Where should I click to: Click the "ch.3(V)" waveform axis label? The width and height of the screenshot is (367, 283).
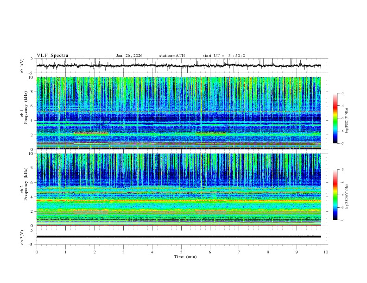(22, 238)
